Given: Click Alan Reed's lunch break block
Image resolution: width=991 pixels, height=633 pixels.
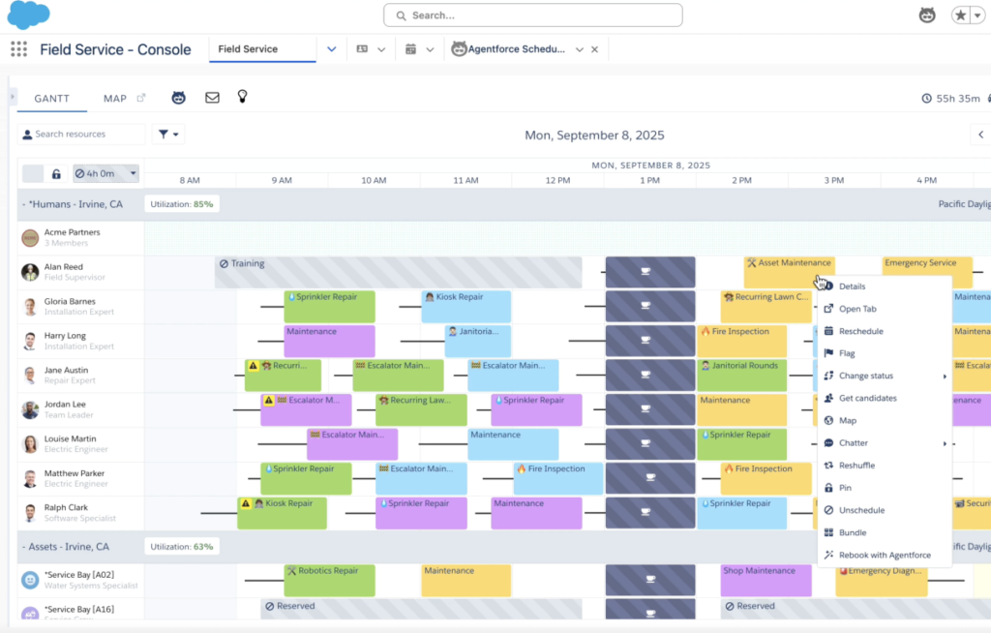Looking at the screenshot, I should (x=650, y=272).
